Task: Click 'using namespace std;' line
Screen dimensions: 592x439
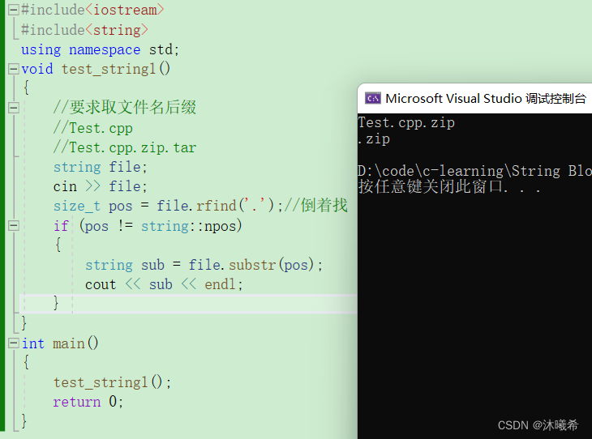Action: point(100,49)
